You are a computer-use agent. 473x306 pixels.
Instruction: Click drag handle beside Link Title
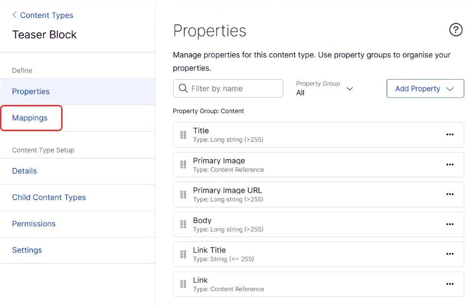(x=183, y=254)
